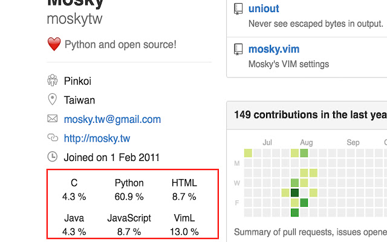The width and height of the screenshot is (387, 242).
Task: Visit the http://mosky.tw website link
Action: 97,139
